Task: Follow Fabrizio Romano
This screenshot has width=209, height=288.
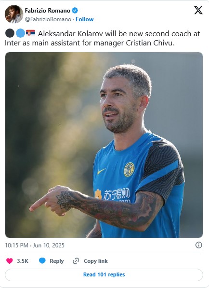Action: coord(85,19)
